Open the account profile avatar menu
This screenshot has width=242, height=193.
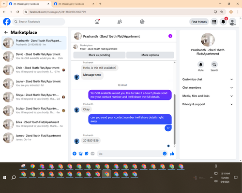click(x=232, y=22)
